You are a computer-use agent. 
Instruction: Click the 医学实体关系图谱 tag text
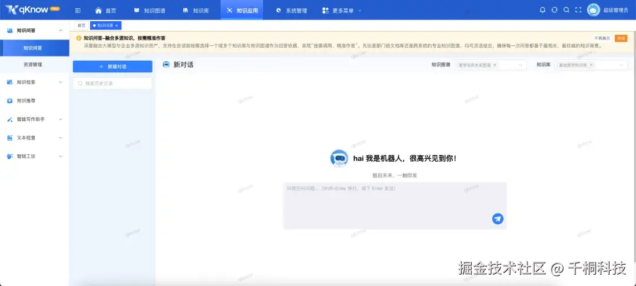pos(474,65)
